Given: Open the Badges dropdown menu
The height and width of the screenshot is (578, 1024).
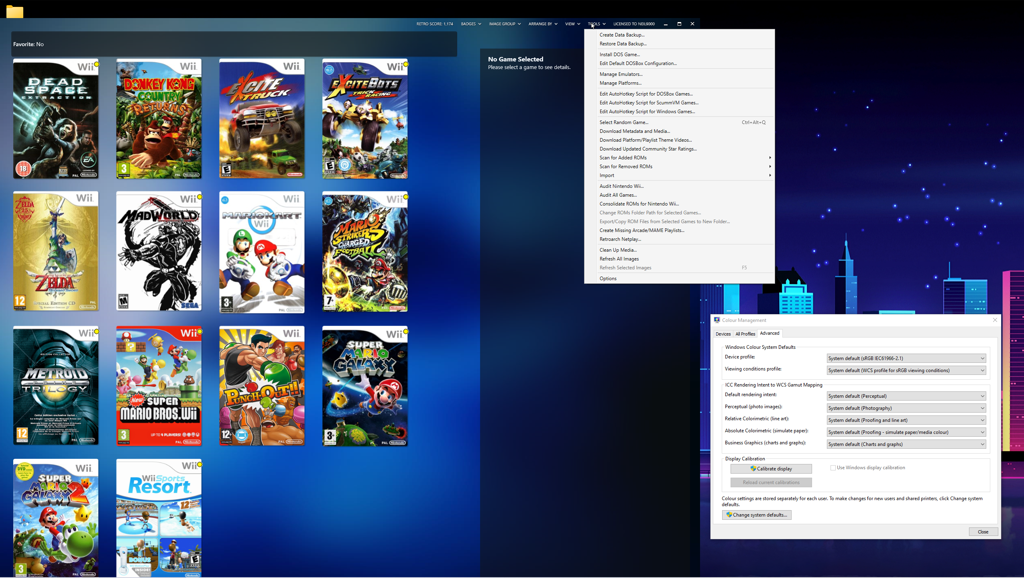Looking at the screenshot, I should pyautogui.click(x=471, y=24).
